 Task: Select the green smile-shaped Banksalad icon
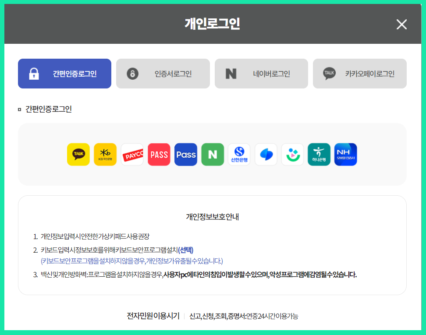click(x=293, y=154)
